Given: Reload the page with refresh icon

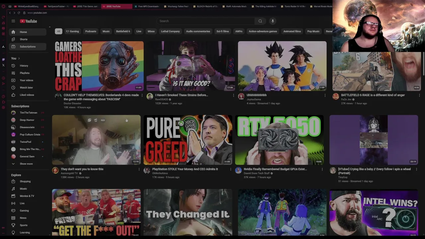Looking at the screenshot, I should click(x=19, y=13).
